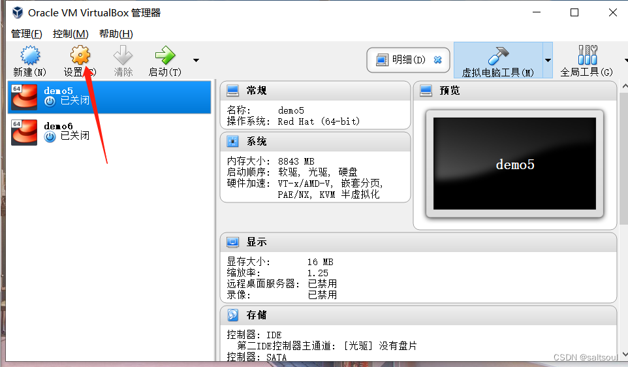Open the 控制(M) menu
This screenshot has width=628, height=367.
click(x=71, y=34)
